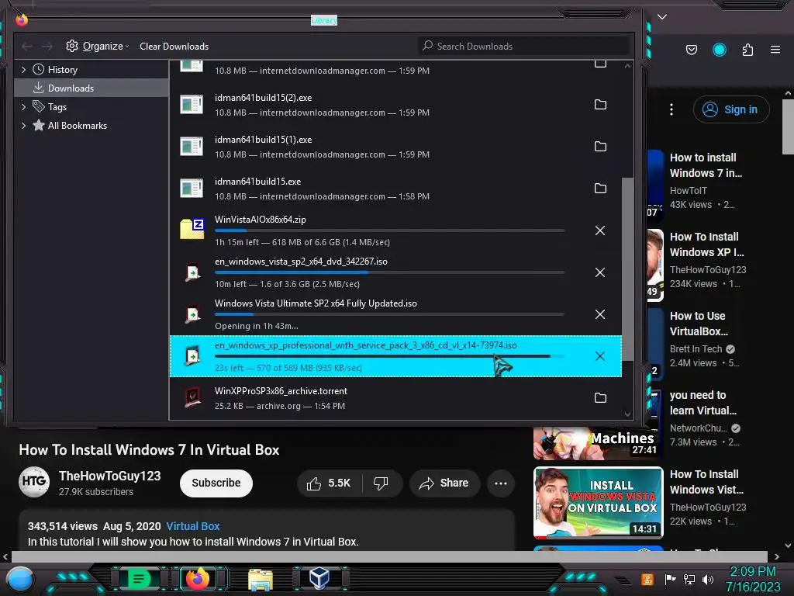The height and width of the screenshot is (596, 794).
Task: Click Library forward arrow
Action: 47,47
